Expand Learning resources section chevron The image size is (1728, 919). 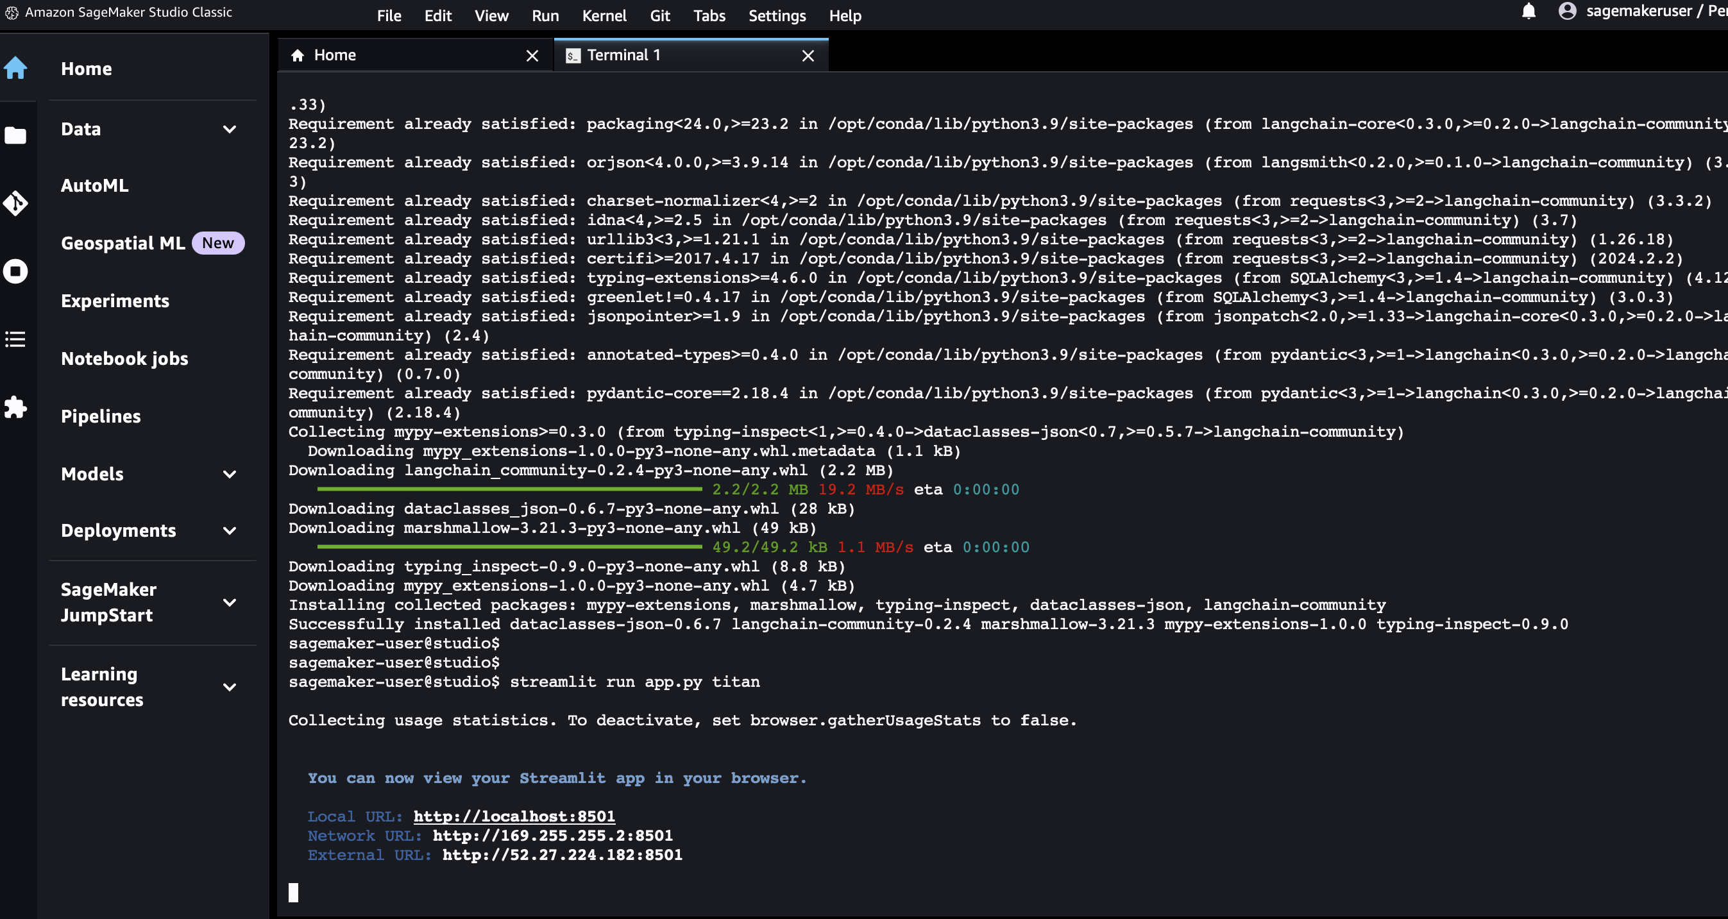tap(230, 687)
